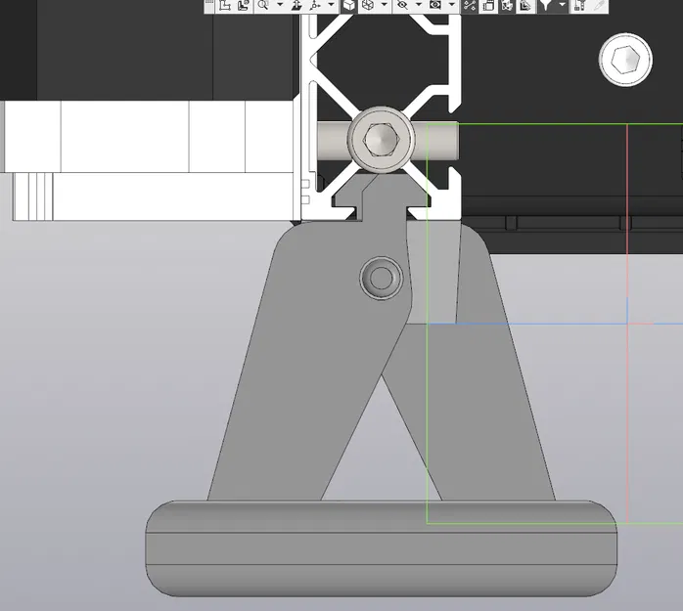Open the dropdown next to the crossed-out eye
Image resolution: width=683 pixels, height=611 pixels.
click(419, 5)
